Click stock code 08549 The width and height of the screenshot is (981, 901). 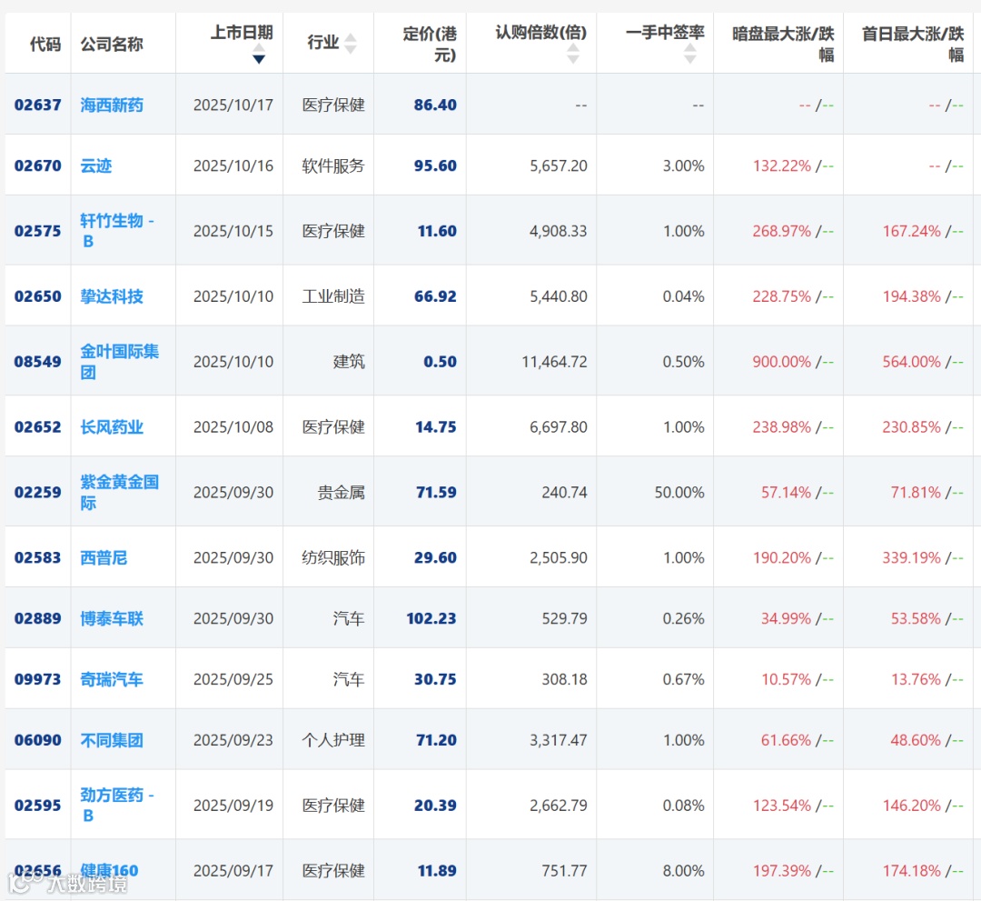pos(37,361)
